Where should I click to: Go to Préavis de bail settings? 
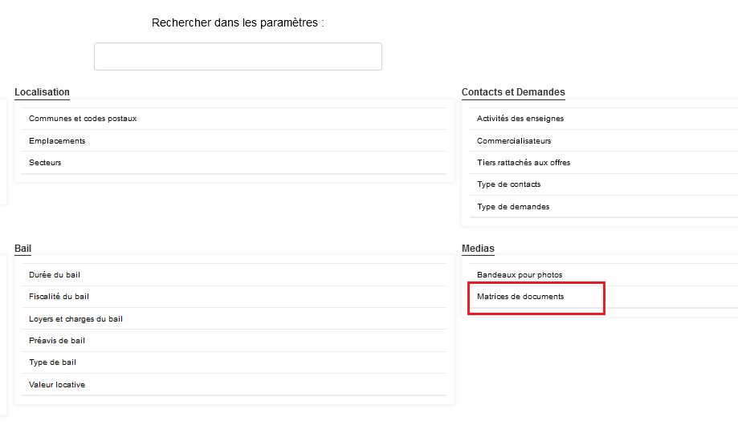click(x=57, y=341)
